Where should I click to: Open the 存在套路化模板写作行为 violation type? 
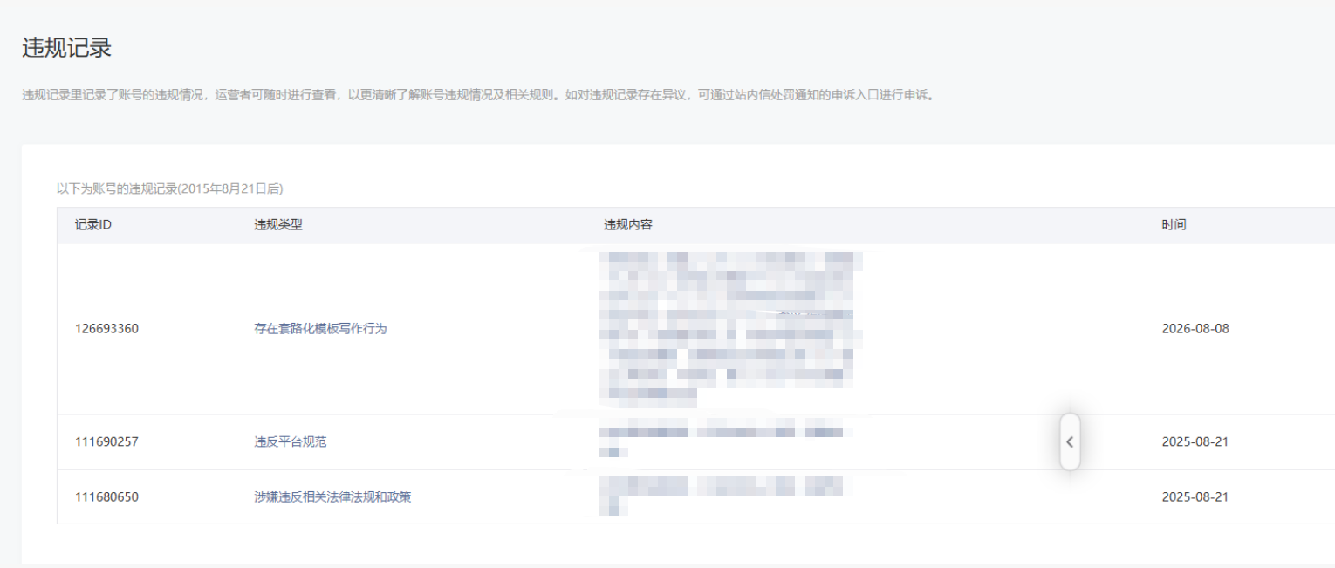point(320,329)
